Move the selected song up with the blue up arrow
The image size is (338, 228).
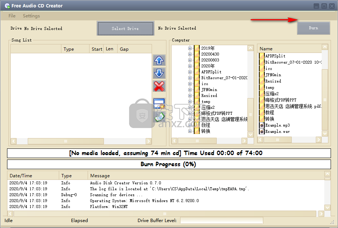159,60
